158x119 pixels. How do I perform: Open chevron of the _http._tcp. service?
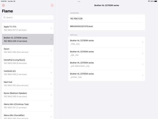[143, 42]
